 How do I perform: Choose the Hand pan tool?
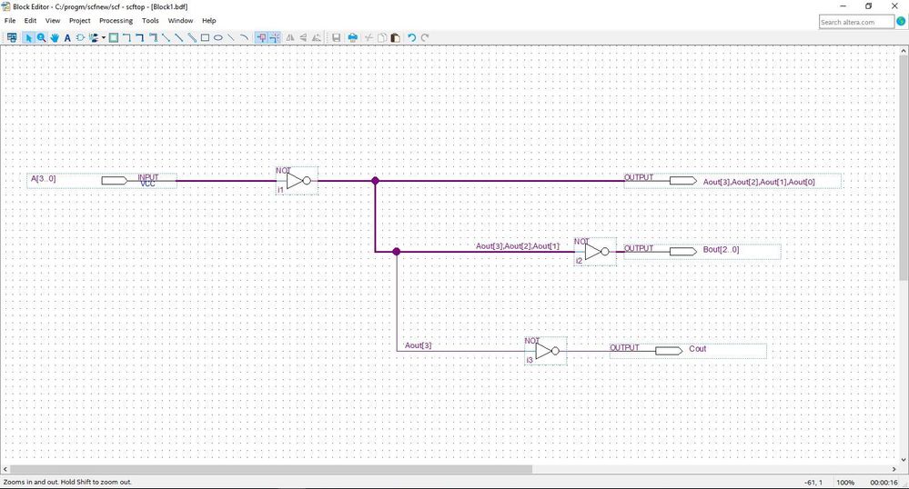[x=55, y=37]
